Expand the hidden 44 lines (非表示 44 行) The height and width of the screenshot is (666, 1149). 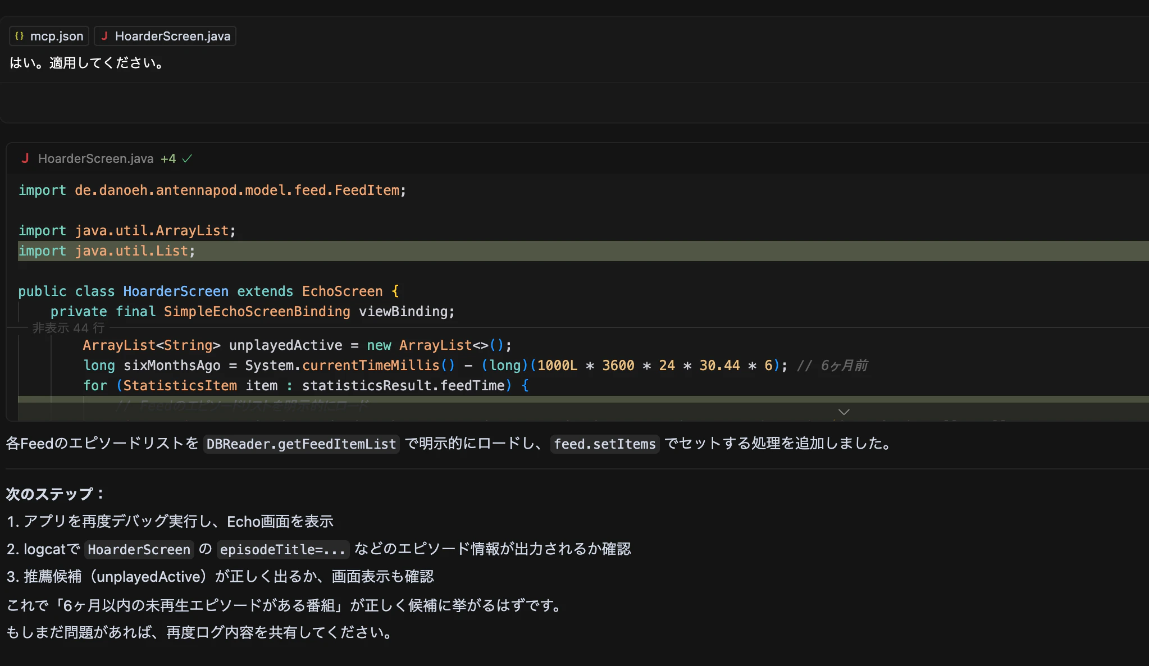click(68, 328)
